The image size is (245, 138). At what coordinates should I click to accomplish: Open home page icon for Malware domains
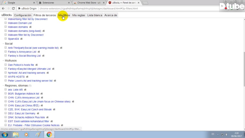click(x=30, y=27)
